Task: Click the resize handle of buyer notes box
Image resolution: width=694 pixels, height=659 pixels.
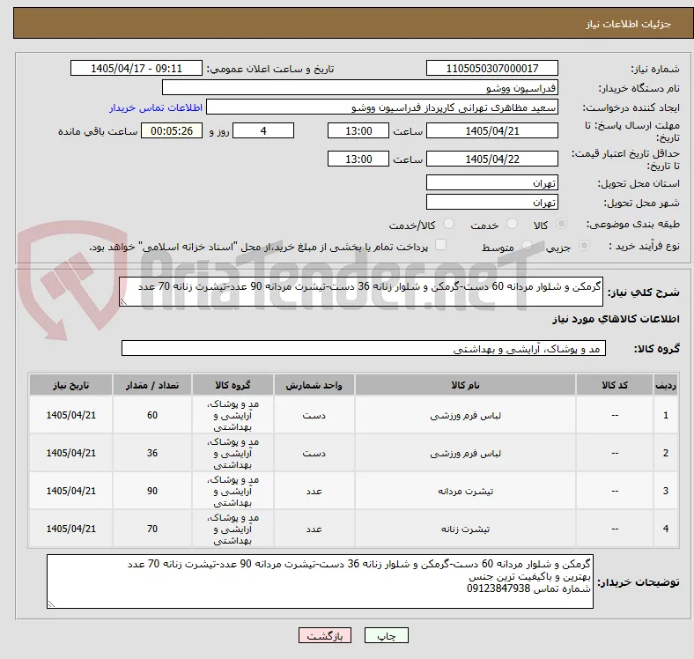Action: 51,603
